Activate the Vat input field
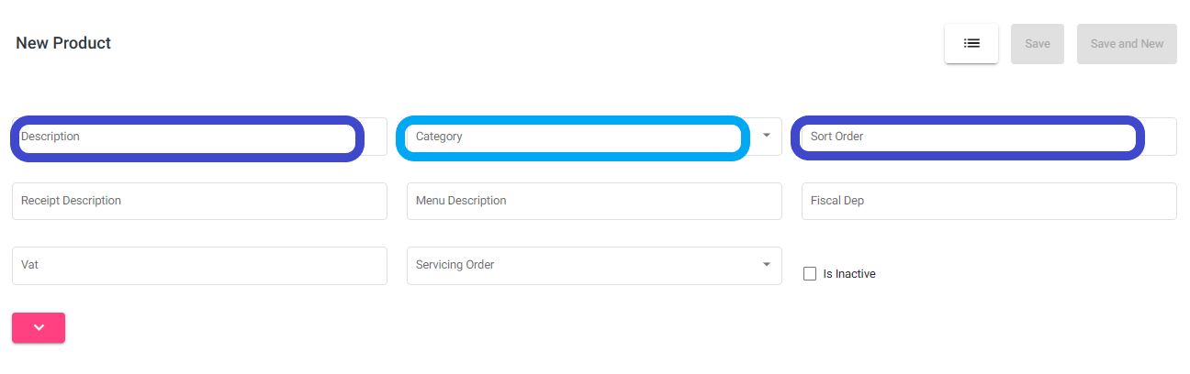This screenshot has height=374, width=1190. tap(199, 265)
